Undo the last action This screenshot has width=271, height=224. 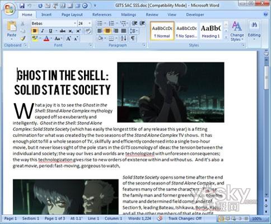[30, 6]
